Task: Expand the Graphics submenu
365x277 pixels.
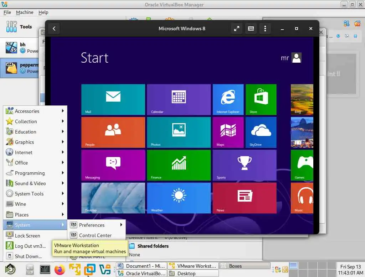Action: click(35, 142)
